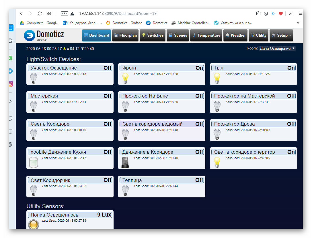Click the motion sensor icon for nooLite Движение Кухня

(x=34, y=162)
